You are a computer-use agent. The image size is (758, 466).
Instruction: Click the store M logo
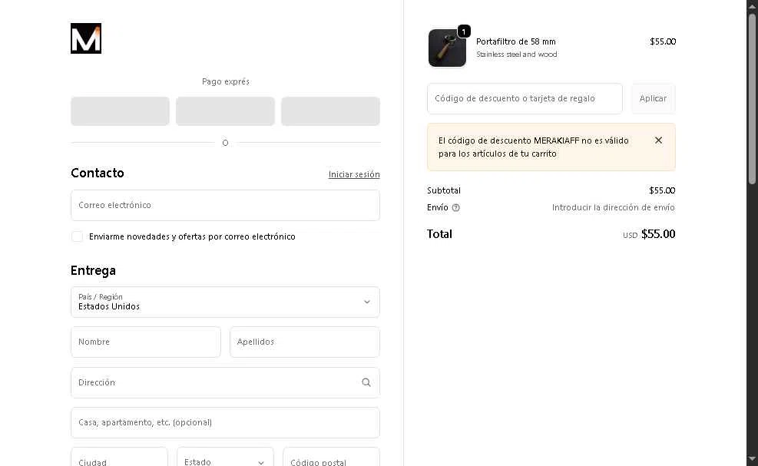tap(86, 38)
